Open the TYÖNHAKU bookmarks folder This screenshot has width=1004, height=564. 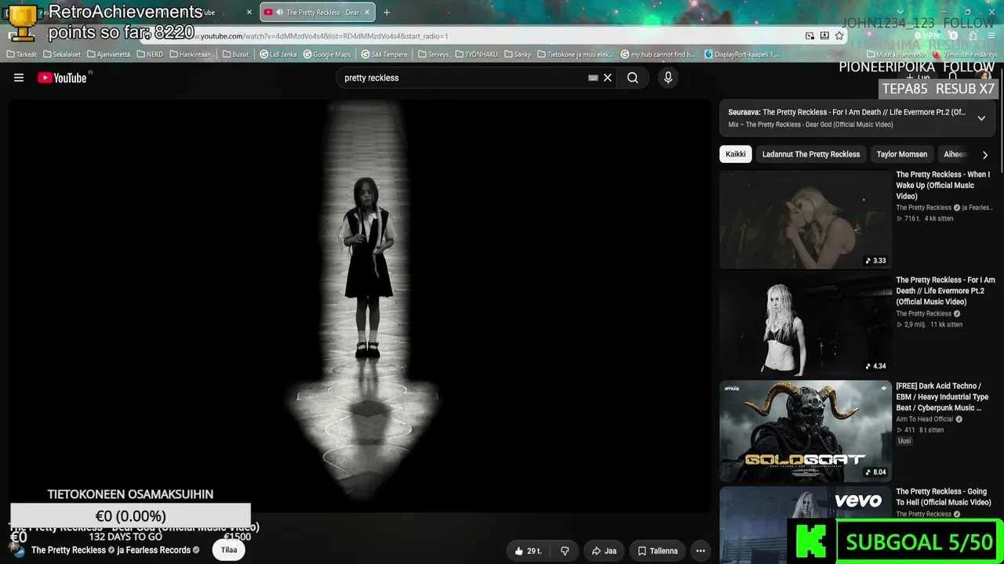tap(476, 55)
